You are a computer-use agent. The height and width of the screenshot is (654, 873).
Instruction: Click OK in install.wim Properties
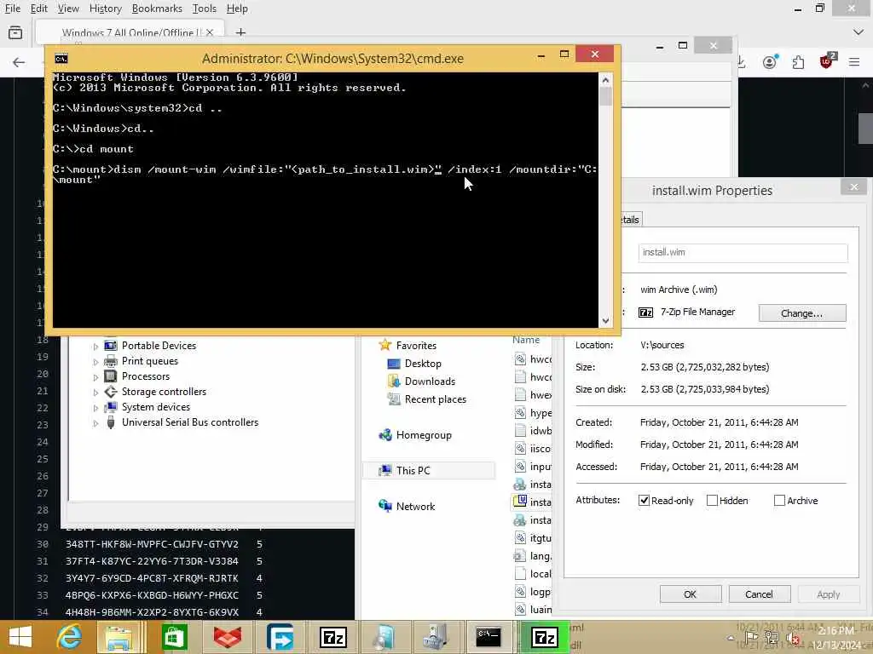tap(691, 594)
